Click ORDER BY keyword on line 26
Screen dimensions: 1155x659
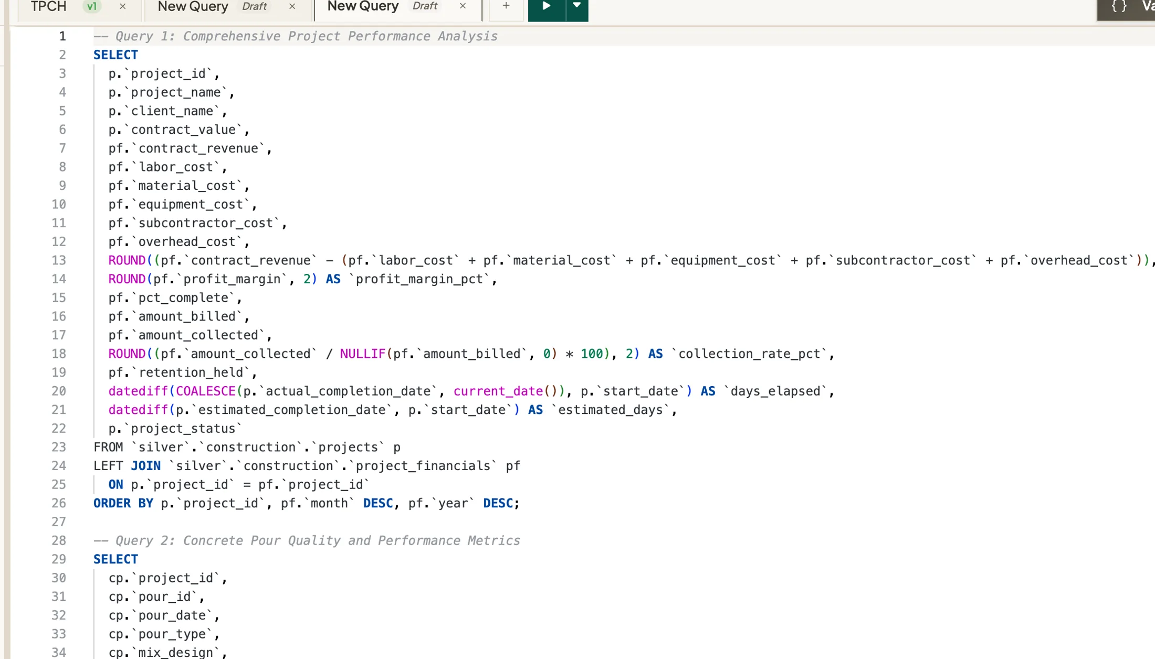pyautogui.click(x=123, y=504)
